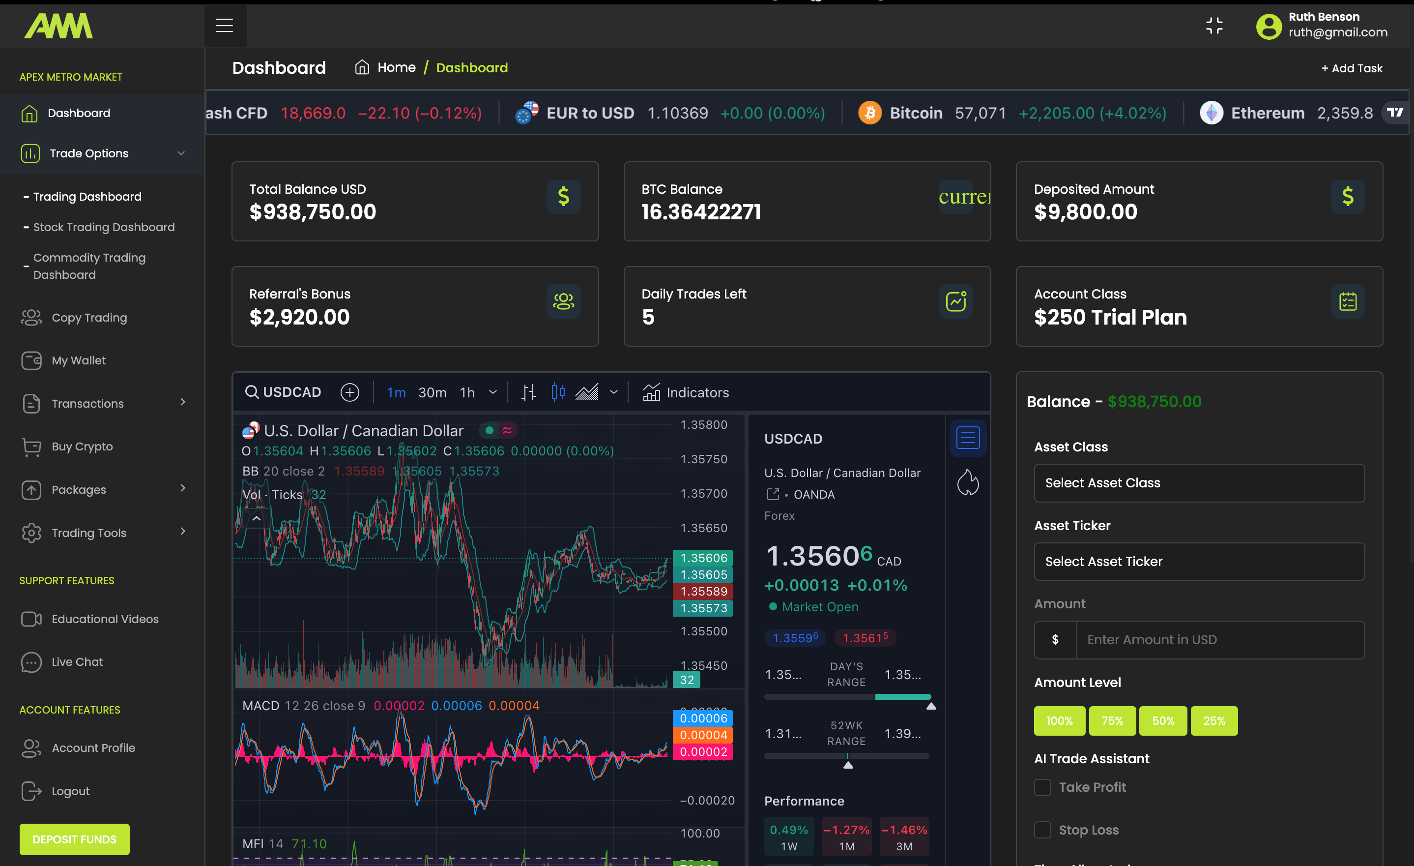Viewport: 1414px width, 866px height.
Task: Toggle the hamburger sidebar menu
Action: point(225,26)
